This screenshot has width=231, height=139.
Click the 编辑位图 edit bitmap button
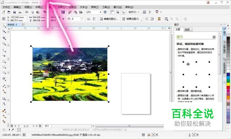[109, 19]
